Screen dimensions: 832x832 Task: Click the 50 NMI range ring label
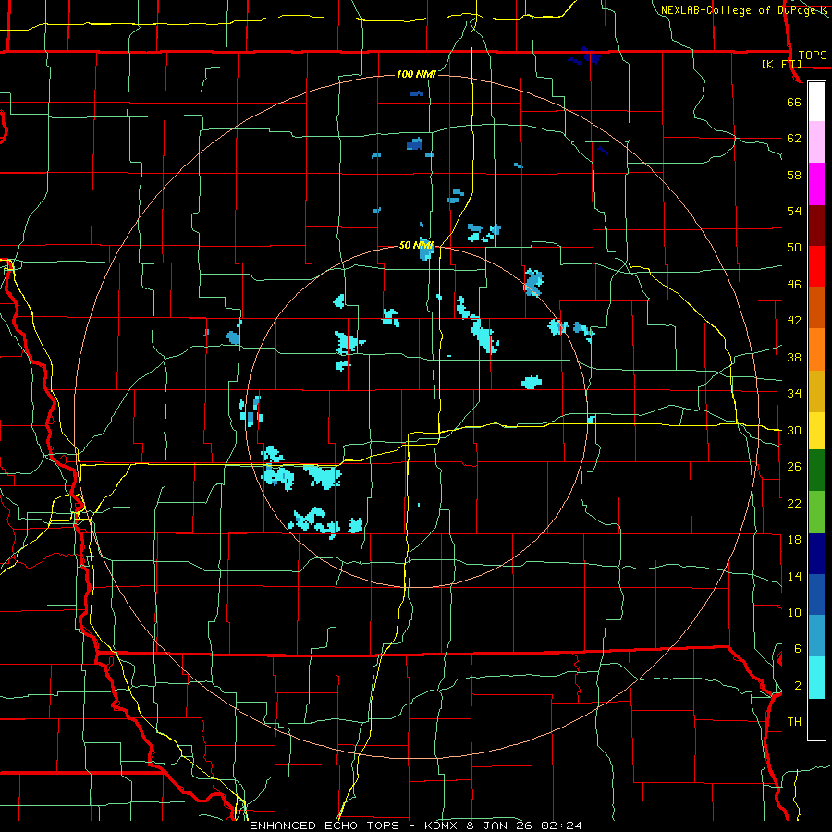[x=417, y=246]
